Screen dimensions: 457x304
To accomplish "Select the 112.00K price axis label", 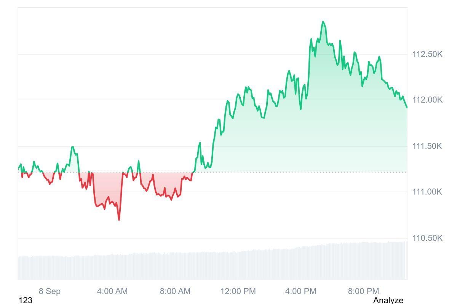I will pyautogui.click(x=427, y=100).
